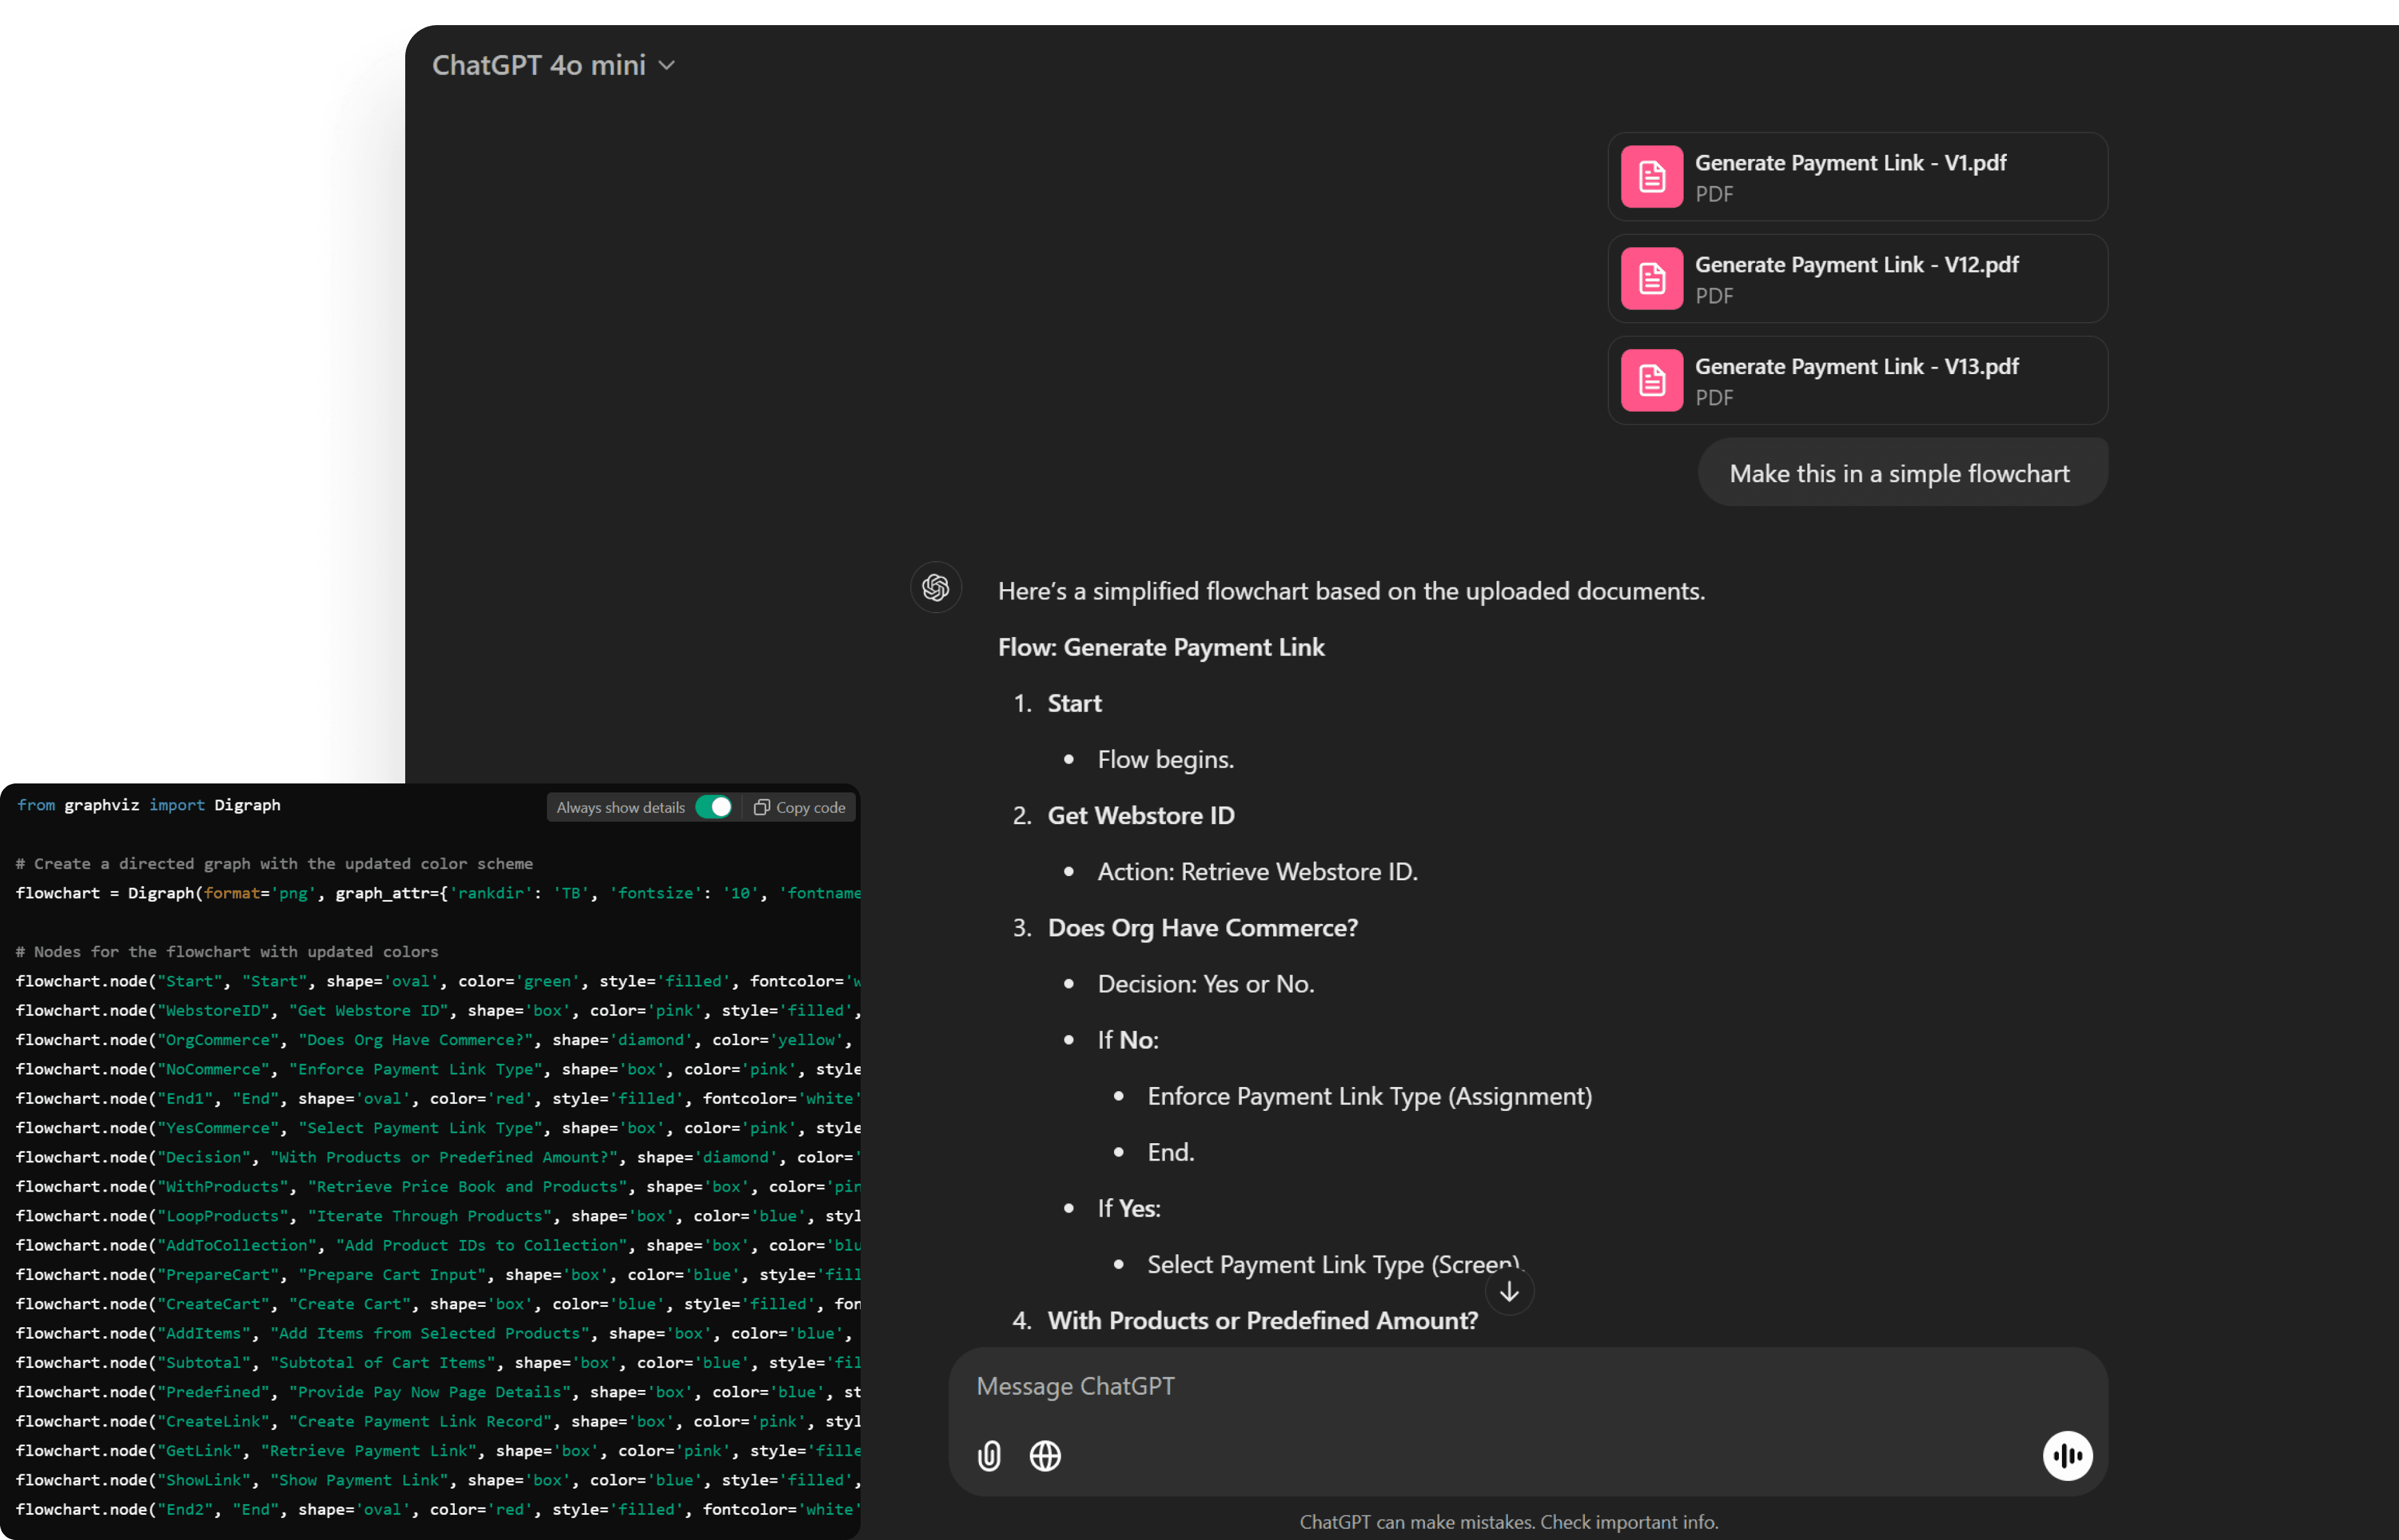Click the Copy code button

tap(800, 807)
